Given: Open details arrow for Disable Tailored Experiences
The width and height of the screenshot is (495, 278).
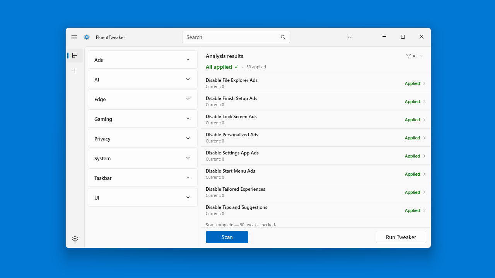Looking at the screenshot, I should point(424,192).
